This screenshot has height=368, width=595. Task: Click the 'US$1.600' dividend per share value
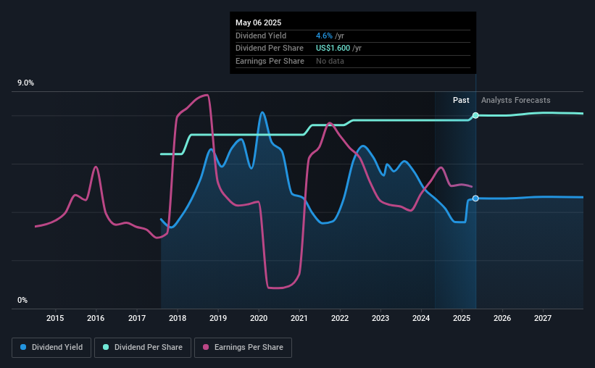pyautogui.click(x=333, y=49)
